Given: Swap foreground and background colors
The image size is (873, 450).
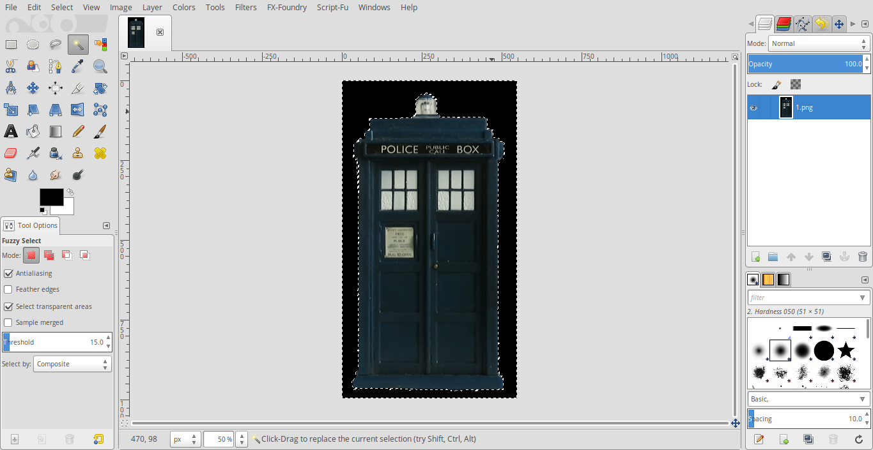Looking at the screenshot, I should coord(70,191).
